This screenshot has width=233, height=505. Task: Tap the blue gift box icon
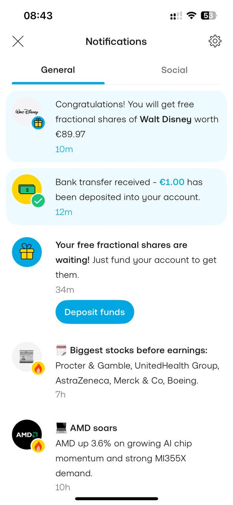pos(27,252)
